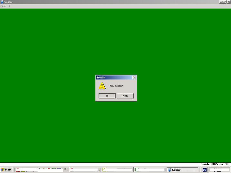231x173 pixels.
Task: Close the Solitär dialog box
Action: coord(134,77)
